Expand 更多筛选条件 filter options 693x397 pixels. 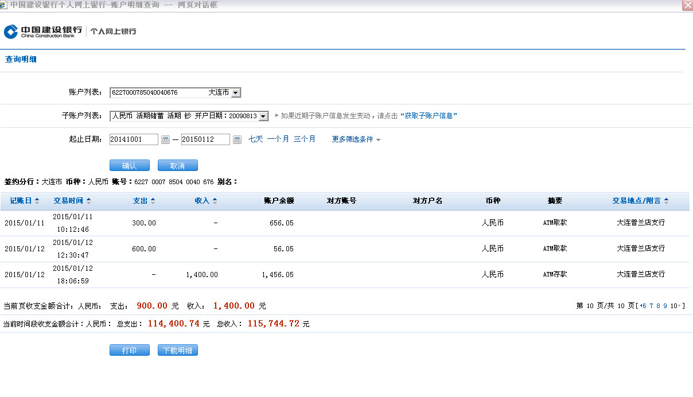tap(356, 139)
